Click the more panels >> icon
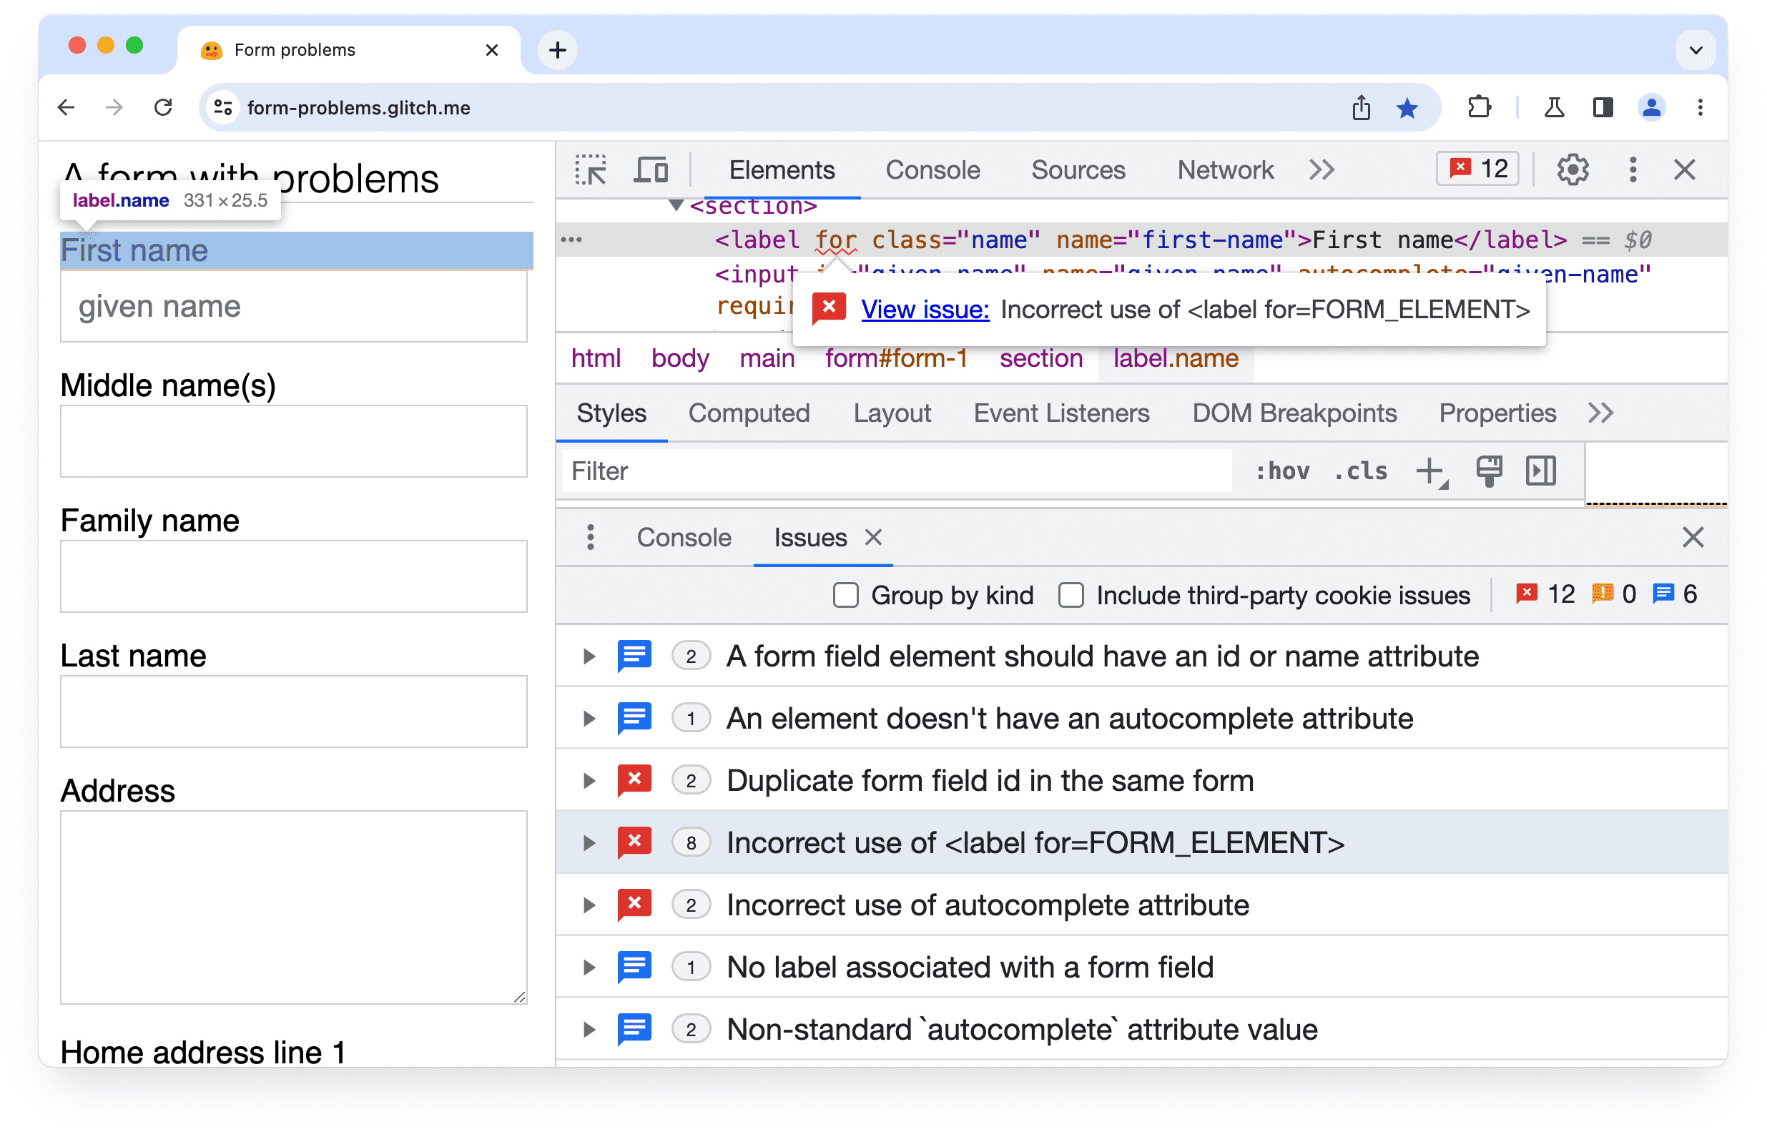 pyautogui.click(x=1320, y=169)
